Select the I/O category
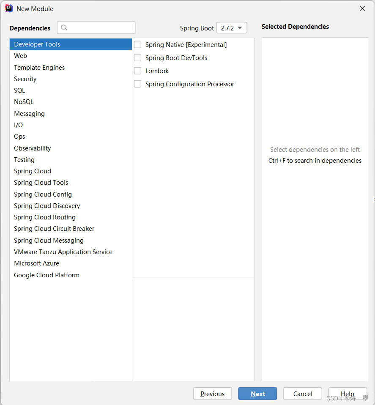The image size is (375, 405). point(71,125)
